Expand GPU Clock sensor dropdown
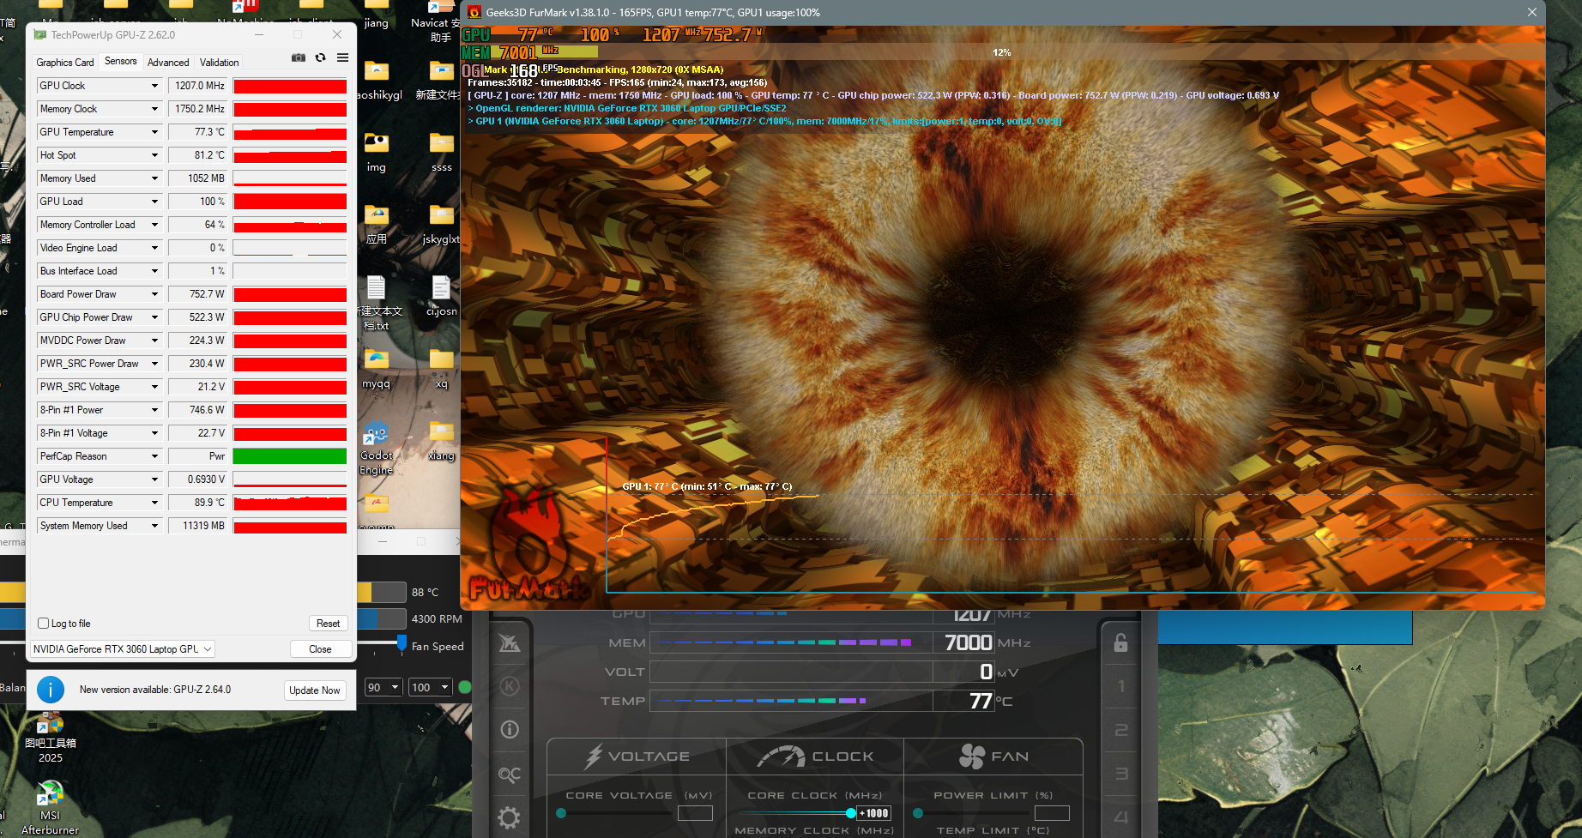The height and width of the screenshot is (838, 1582). 154,86
